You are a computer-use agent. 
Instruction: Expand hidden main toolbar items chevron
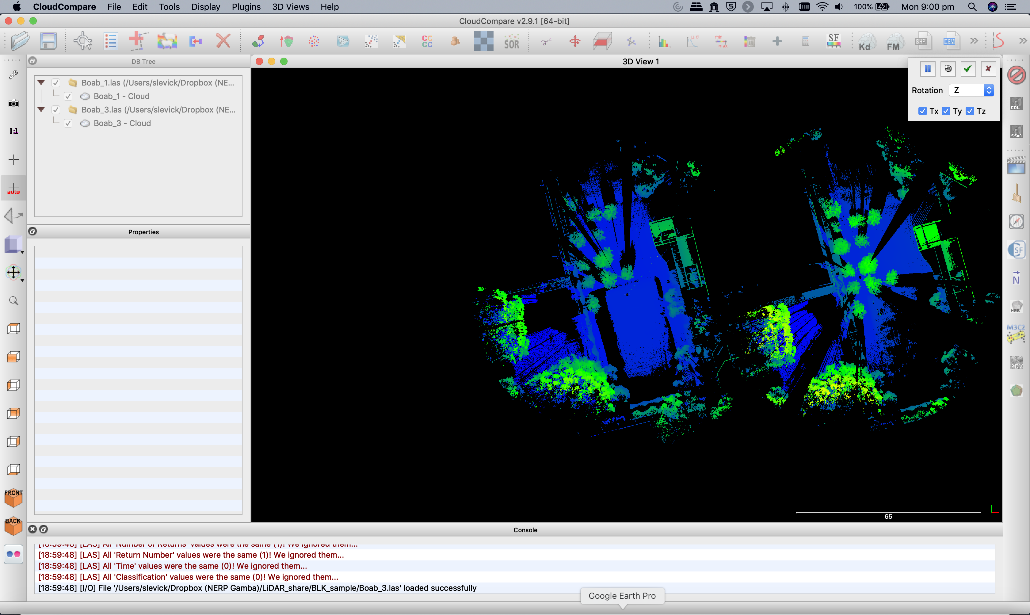tap(974, 40)
